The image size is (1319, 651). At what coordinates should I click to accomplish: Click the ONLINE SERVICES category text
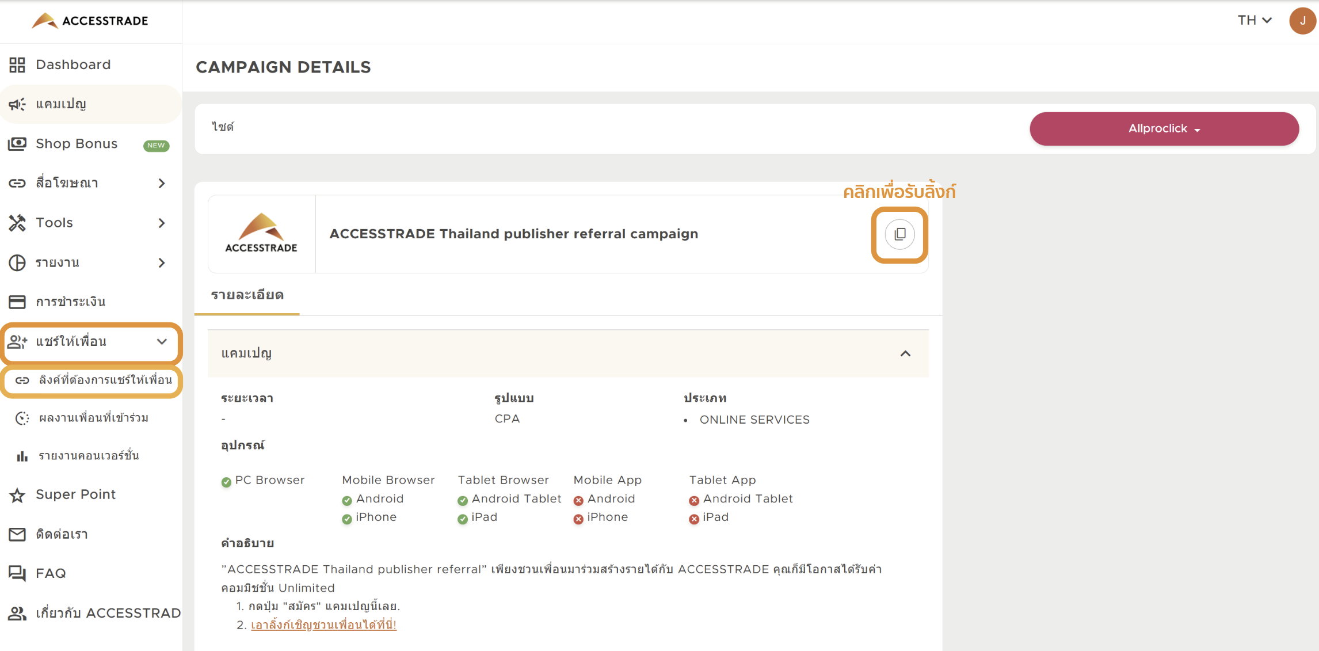(754, 420)
